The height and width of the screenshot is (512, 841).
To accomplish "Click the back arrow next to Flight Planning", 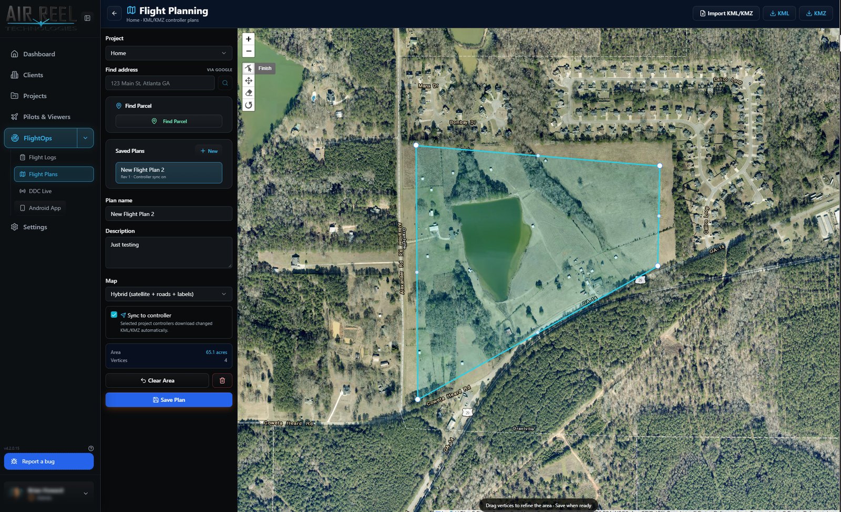I will coord(114,13).
